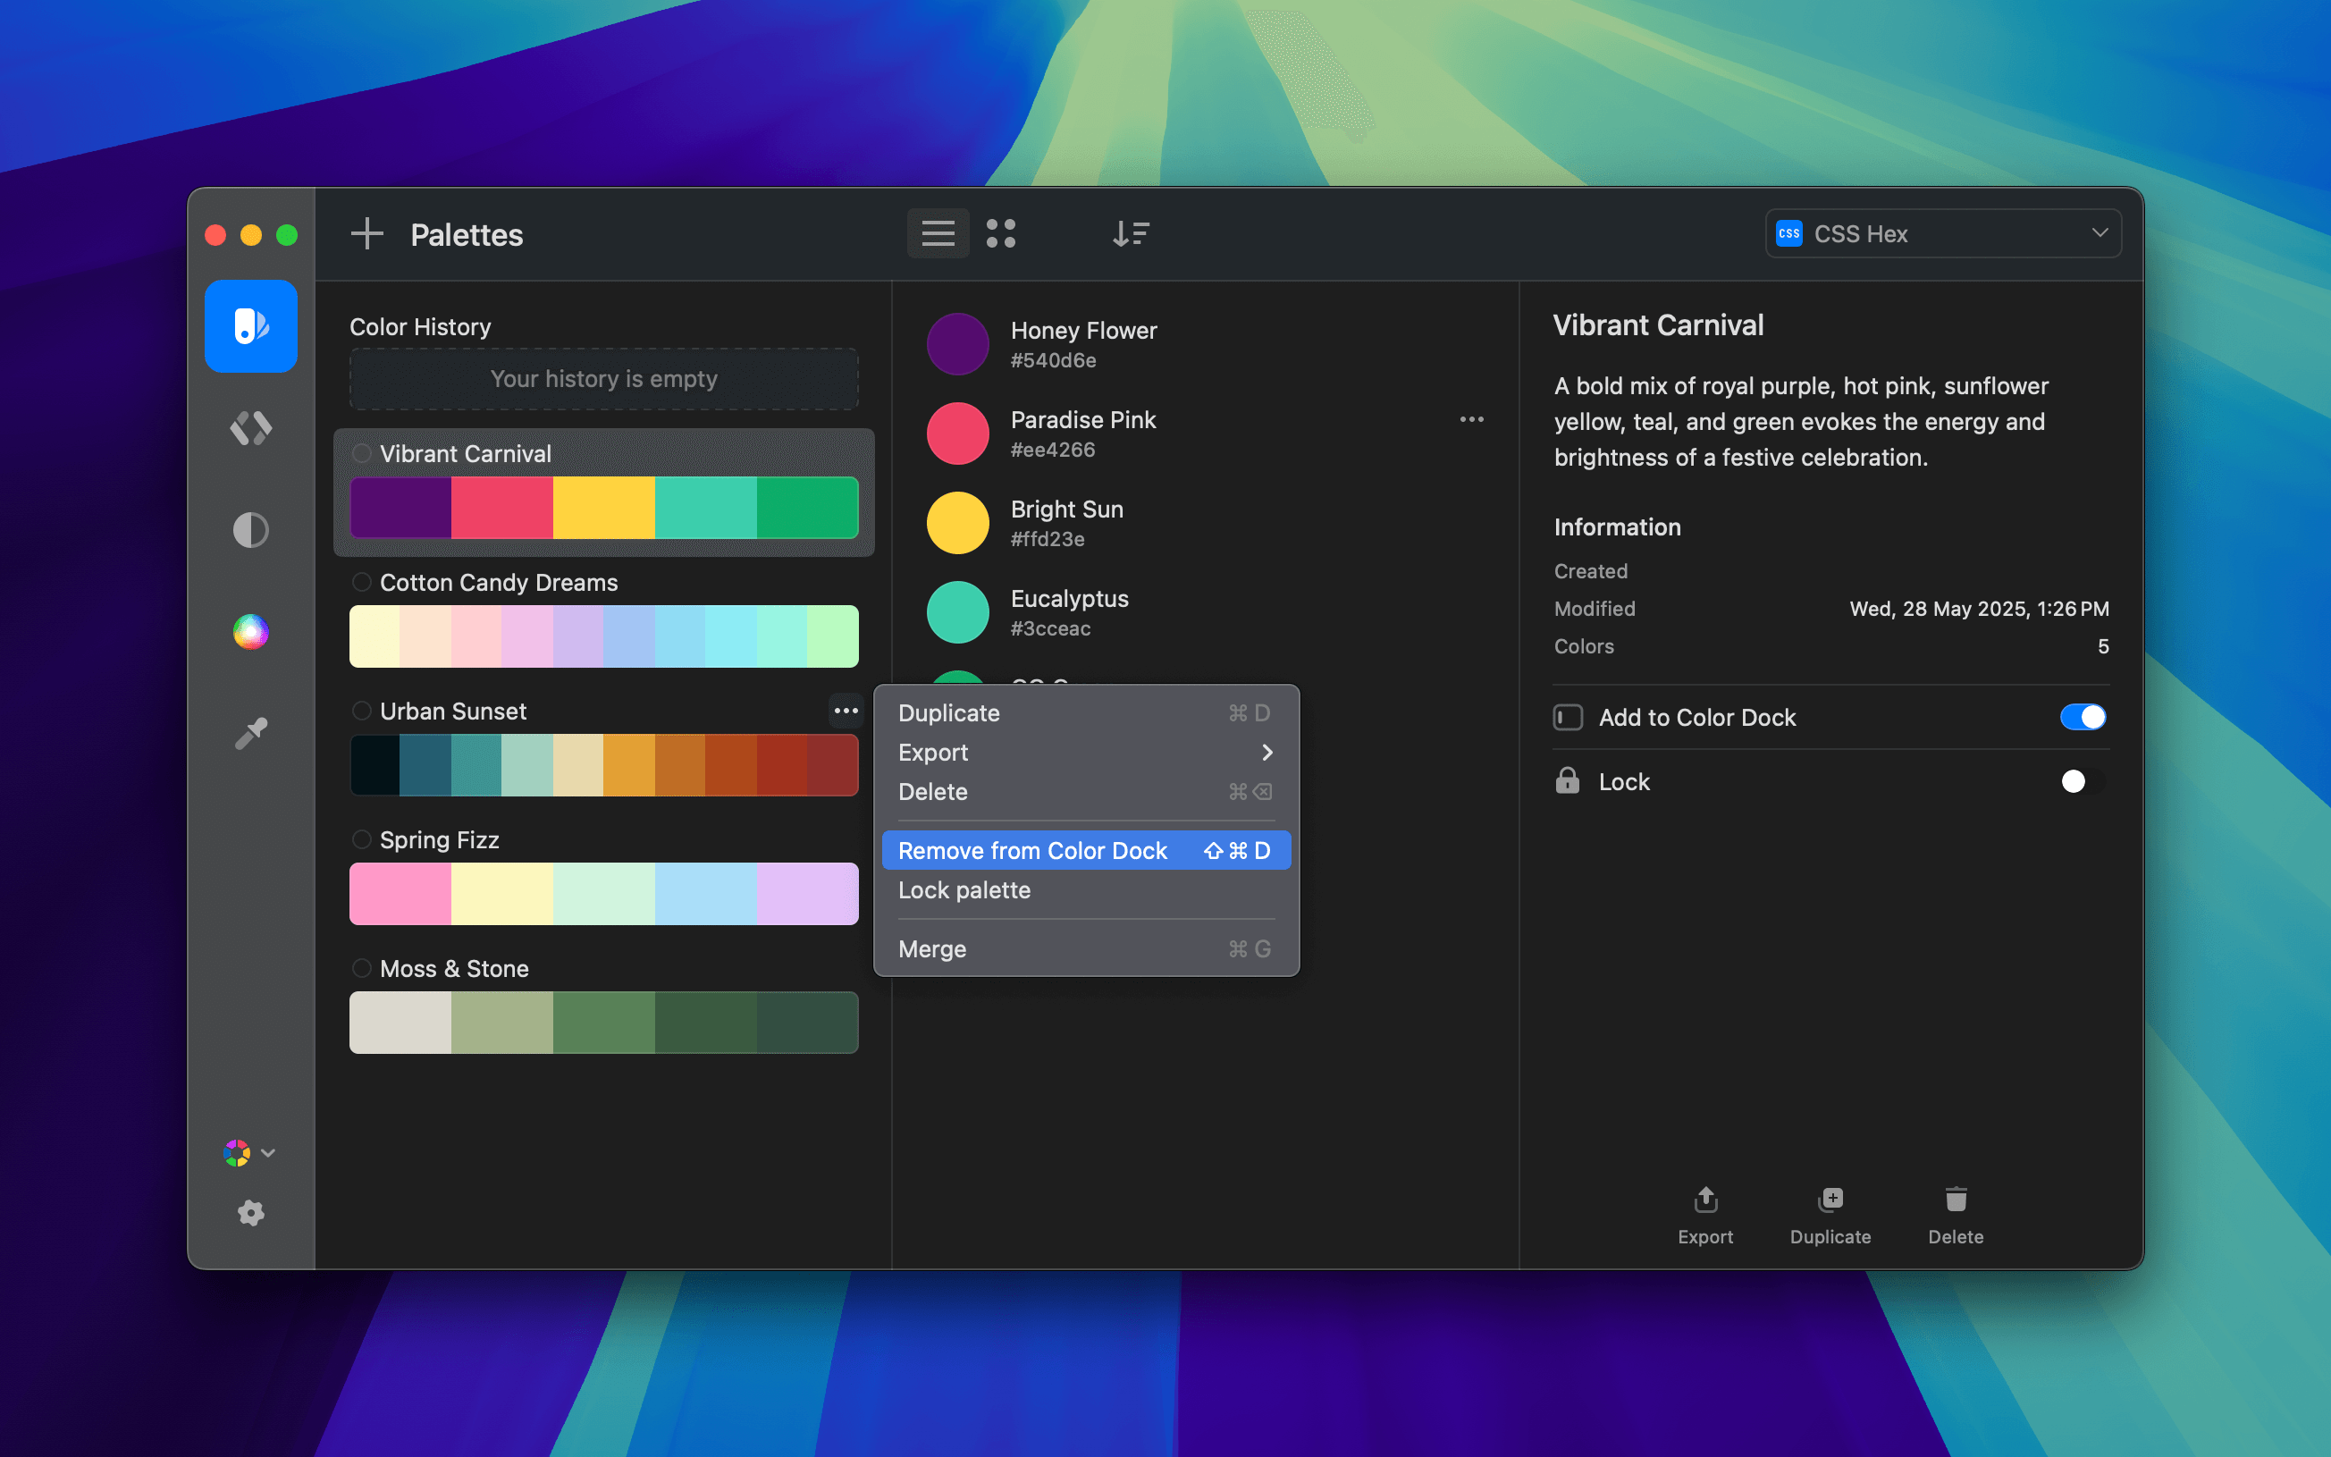The image size is (2331, 1457).
Task: Delete the Vibrant Carnival palette
Action: tap(1956, 1214)
